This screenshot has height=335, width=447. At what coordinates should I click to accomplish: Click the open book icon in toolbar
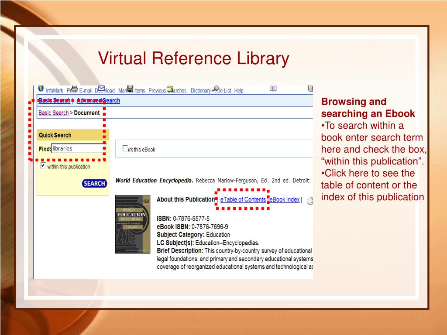273,88
